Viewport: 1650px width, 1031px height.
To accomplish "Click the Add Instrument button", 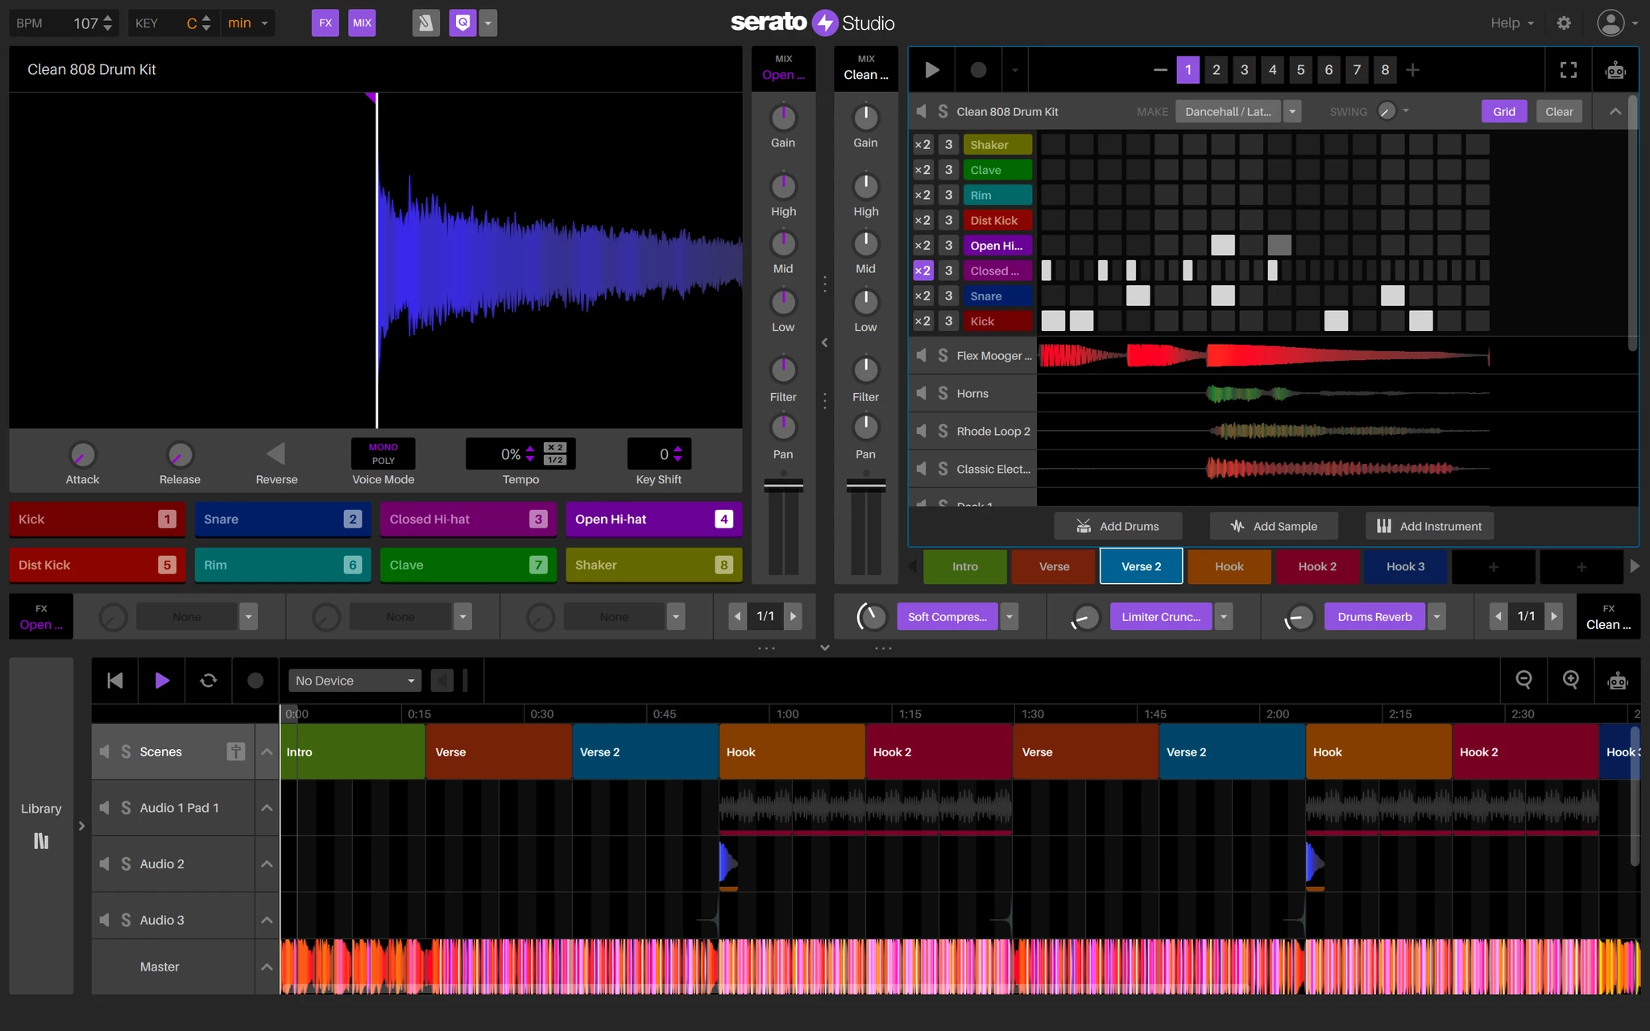I will click(x=1428, y=525).
